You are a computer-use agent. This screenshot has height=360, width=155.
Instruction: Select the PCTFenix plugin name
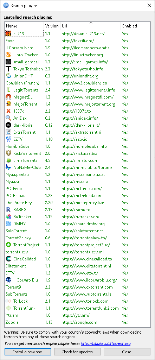coord(14,189)
